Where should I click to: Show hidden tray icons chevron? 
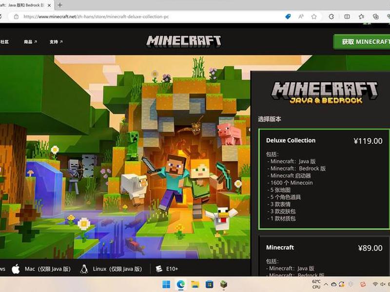coord(326,284)
